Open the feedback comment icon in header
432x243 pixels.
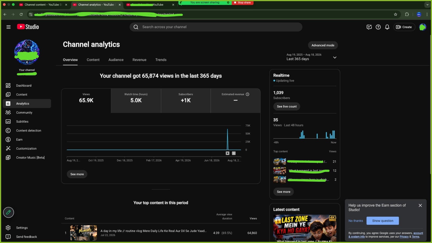369,27
